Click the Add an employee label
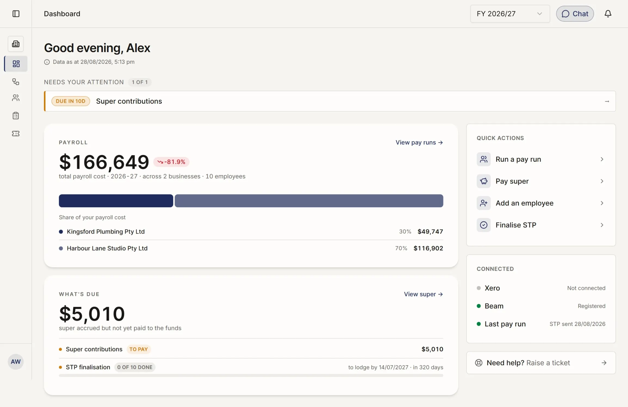The height and width of the screenshot is (407, 628). coord(524,203)
